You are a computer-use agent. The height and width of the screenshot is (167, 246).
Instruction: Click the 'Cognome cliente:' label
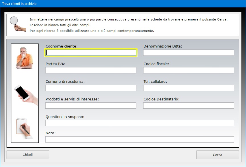point(61,46)
